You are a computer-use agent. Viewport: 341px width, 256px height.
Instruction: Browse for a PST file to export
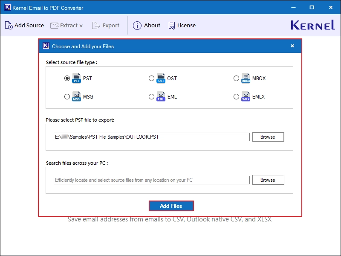[268, 137]
